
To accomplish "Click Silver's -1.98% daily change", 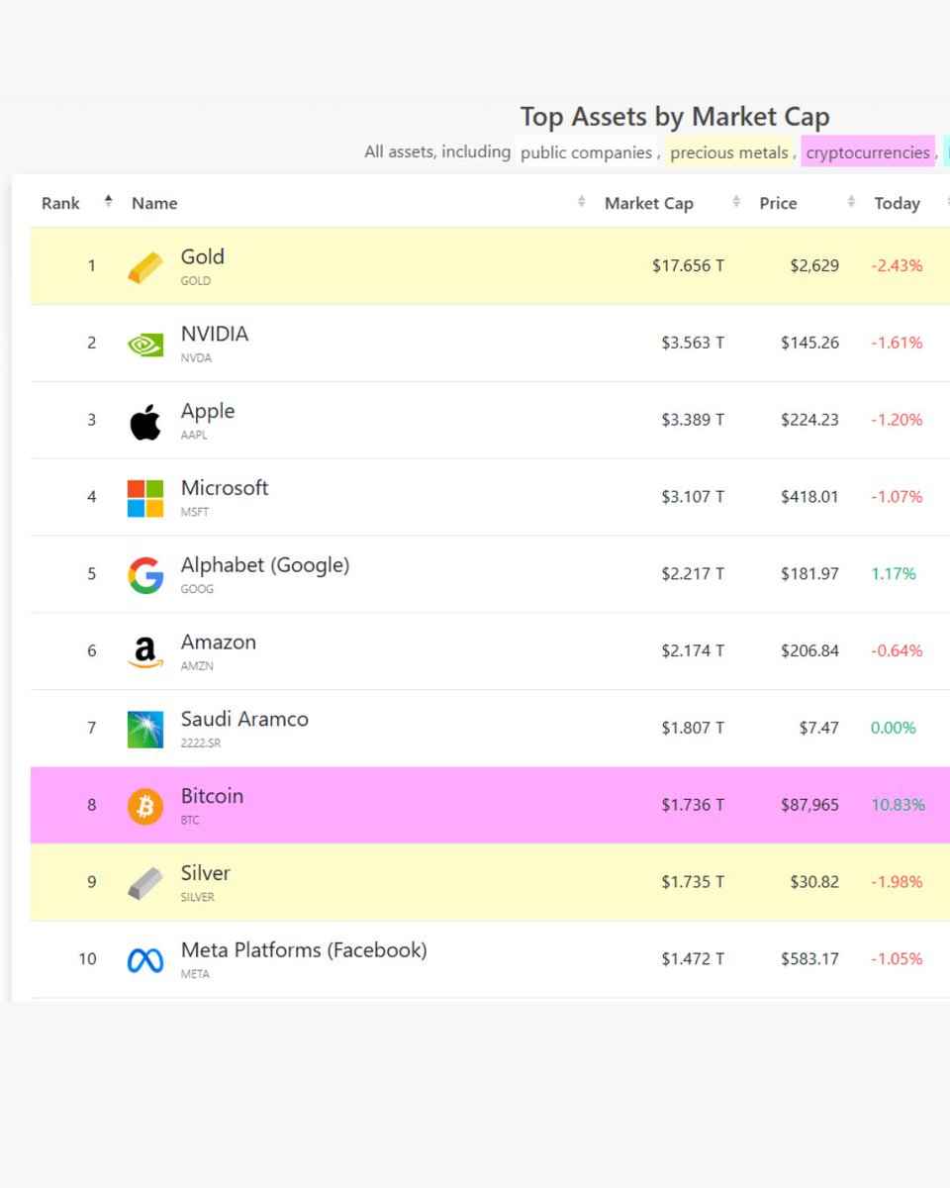I will tap(897, 882).
